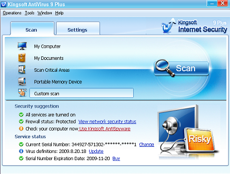The image size is (230, 174).
Task: Close the Kingsoft AntiVirus window
Action: click(x=222, y=3)
